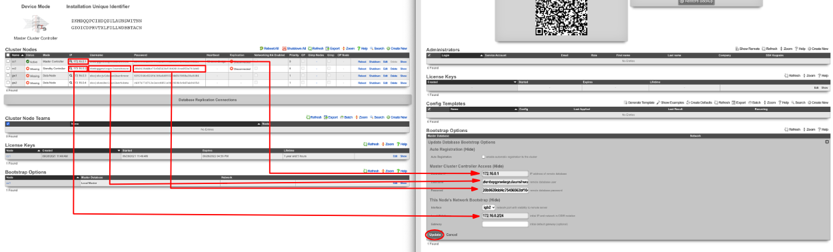Click the Update button
The image size is (833, 252).
[x=435, y=235]
